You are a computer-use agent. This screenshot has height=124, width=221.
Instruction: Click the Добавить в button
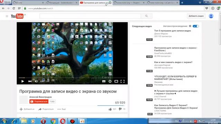[27, 109]
